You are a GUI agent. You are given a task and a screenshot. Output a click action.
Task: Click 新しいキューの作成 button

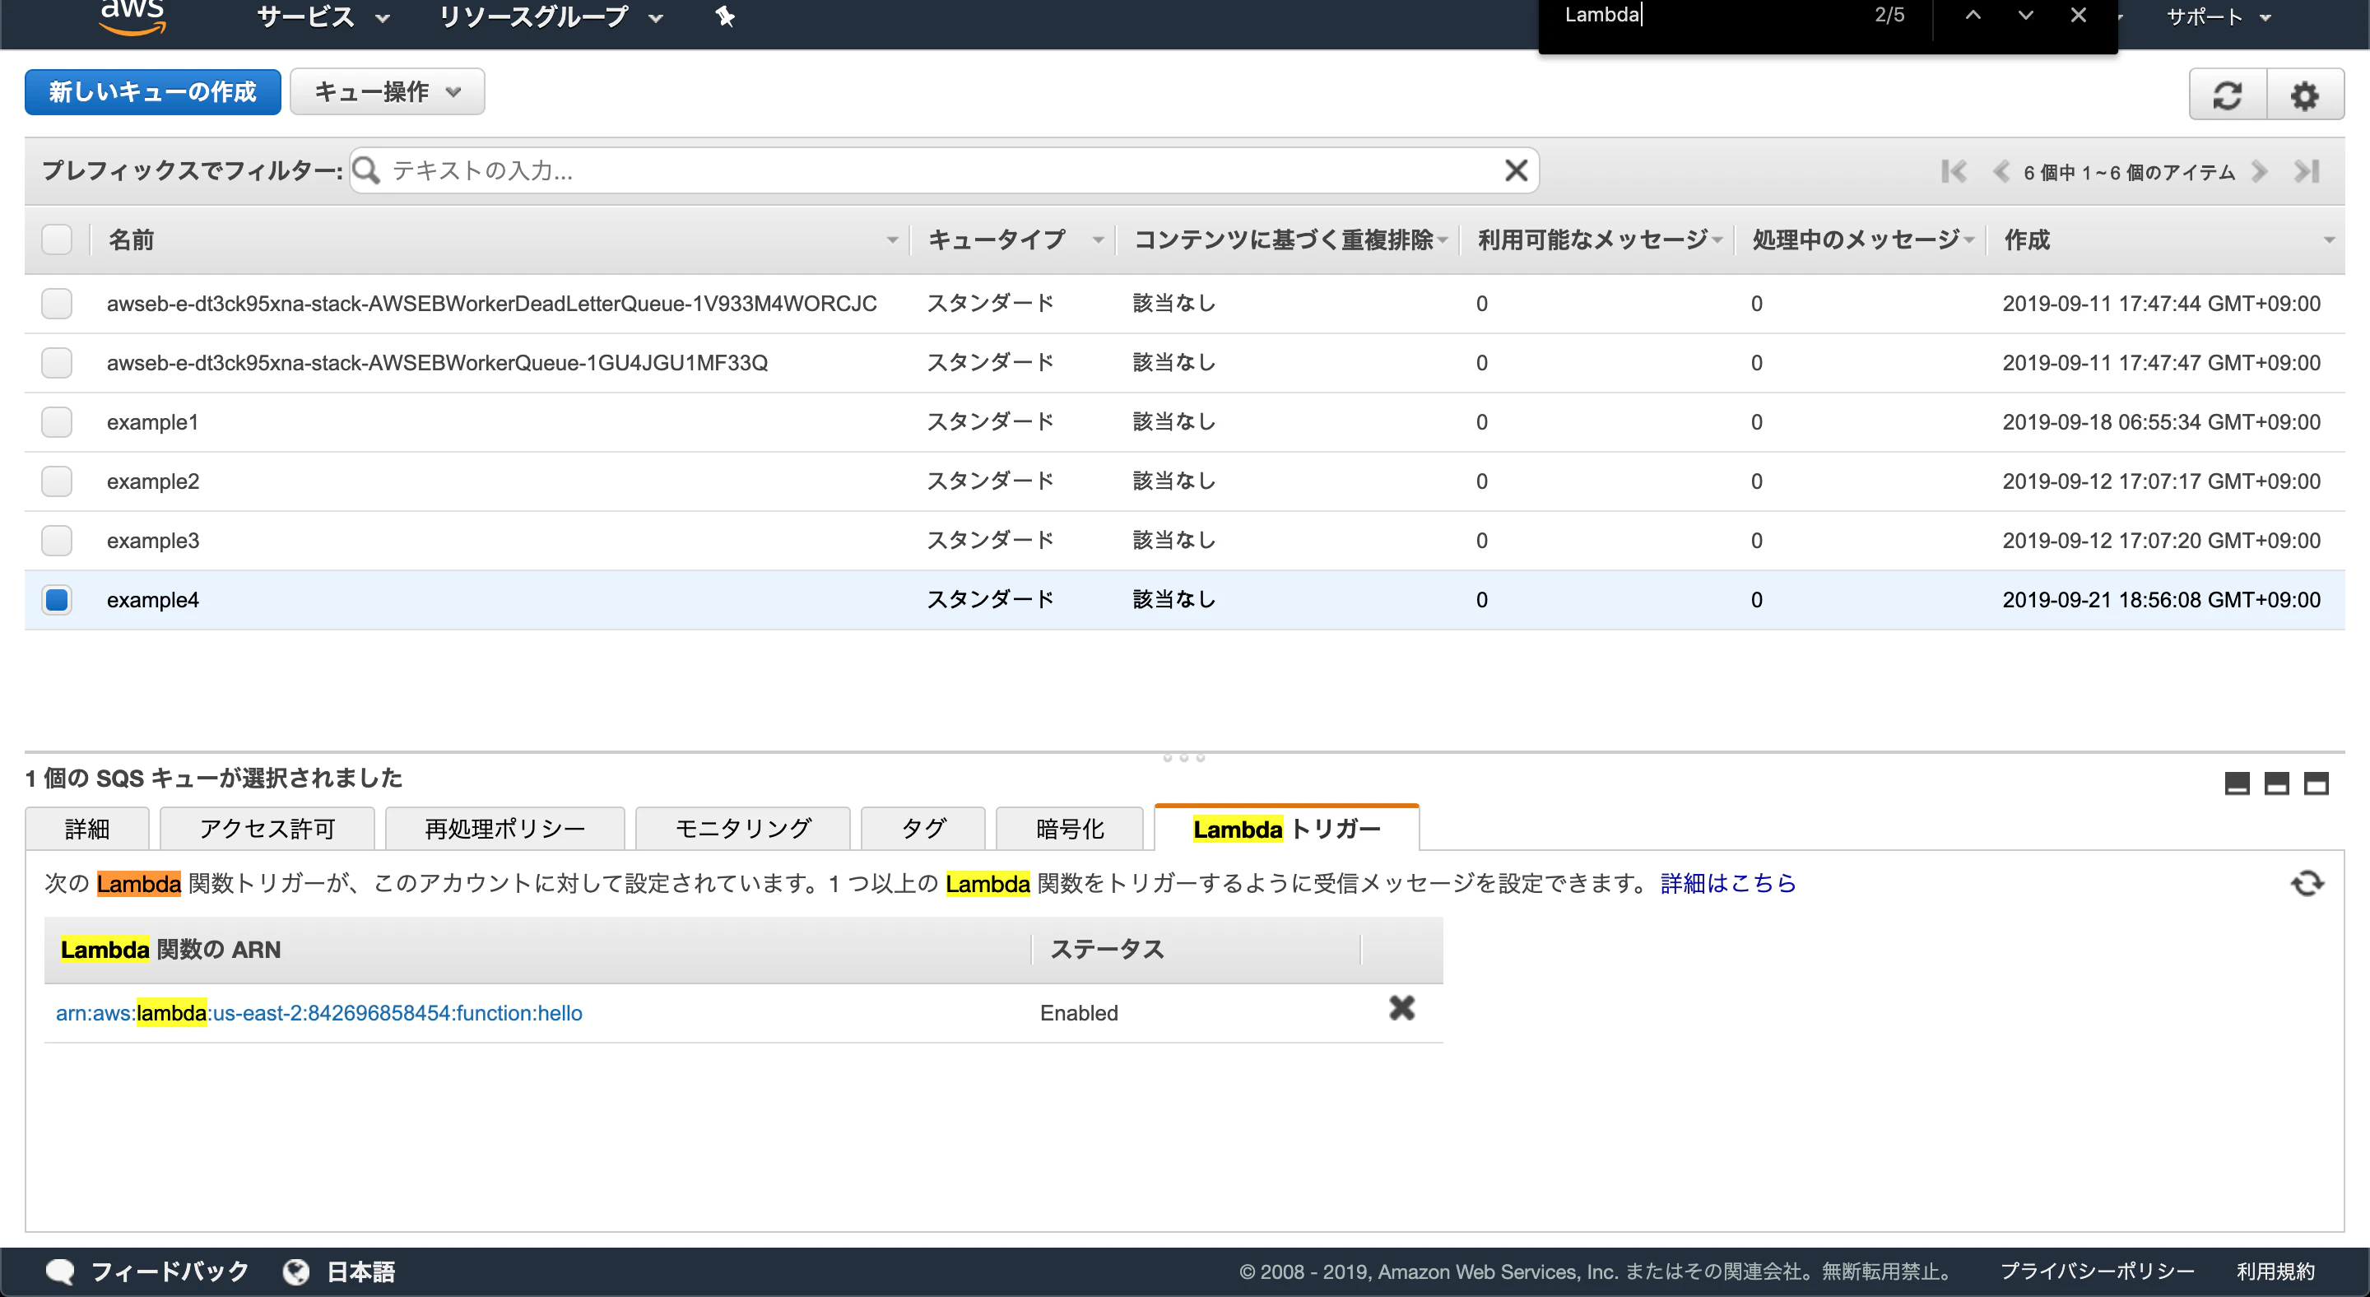click(x=153, y=92)
